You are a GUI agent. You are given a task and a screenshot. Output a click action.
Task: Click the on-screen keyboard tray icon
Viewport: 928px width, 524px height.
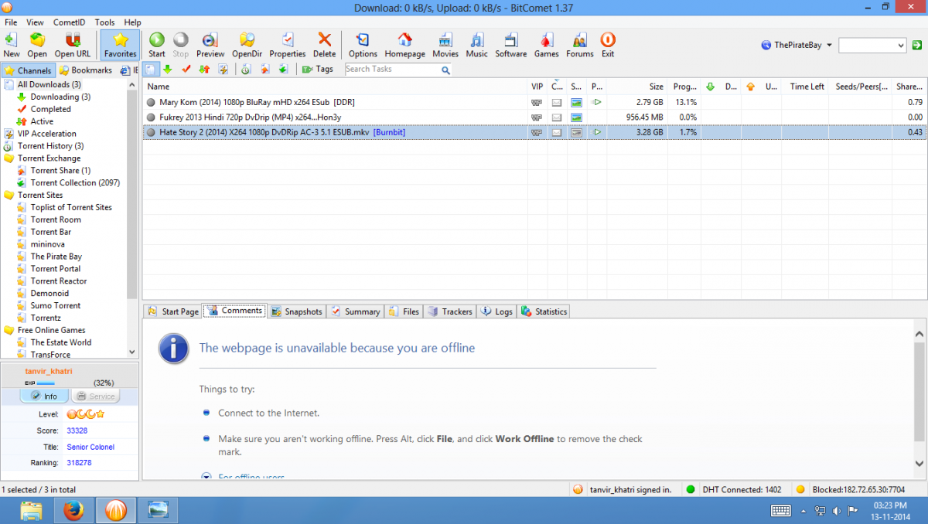pos(781,510)
